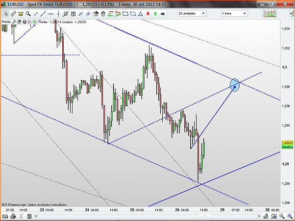Zoom in with the plus magnifier
Image resolution: width=295 pixels, height=221 pixels.
point(290,216)
